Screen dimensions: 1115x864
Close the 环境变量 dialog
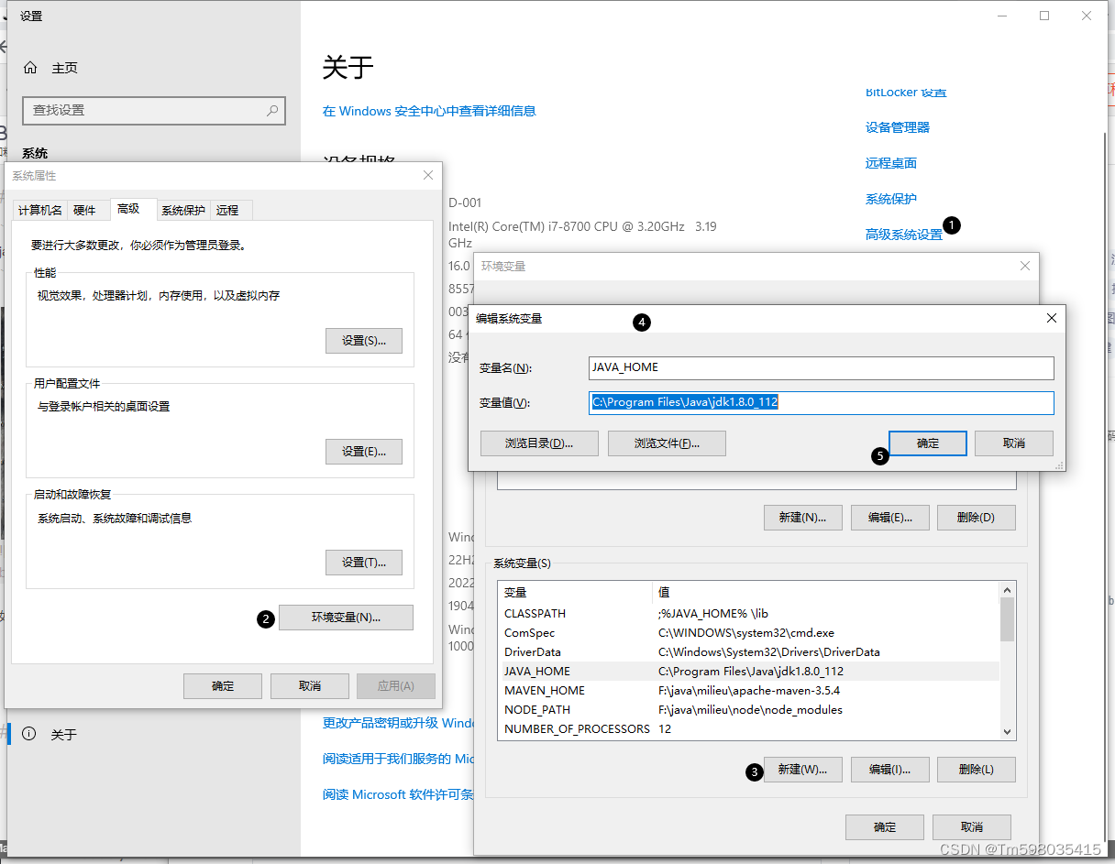1025,266
